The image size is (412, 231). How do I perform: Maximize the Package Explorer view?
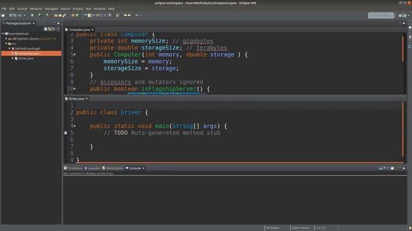[x=59, y=23]
